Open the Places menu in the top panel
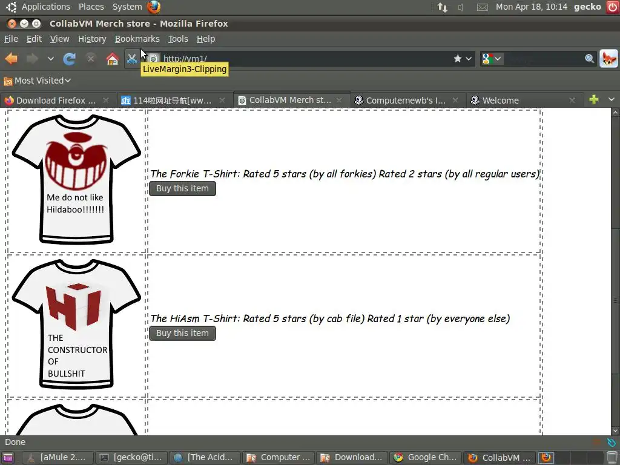The image size is (620, 465). coord(91,7)
